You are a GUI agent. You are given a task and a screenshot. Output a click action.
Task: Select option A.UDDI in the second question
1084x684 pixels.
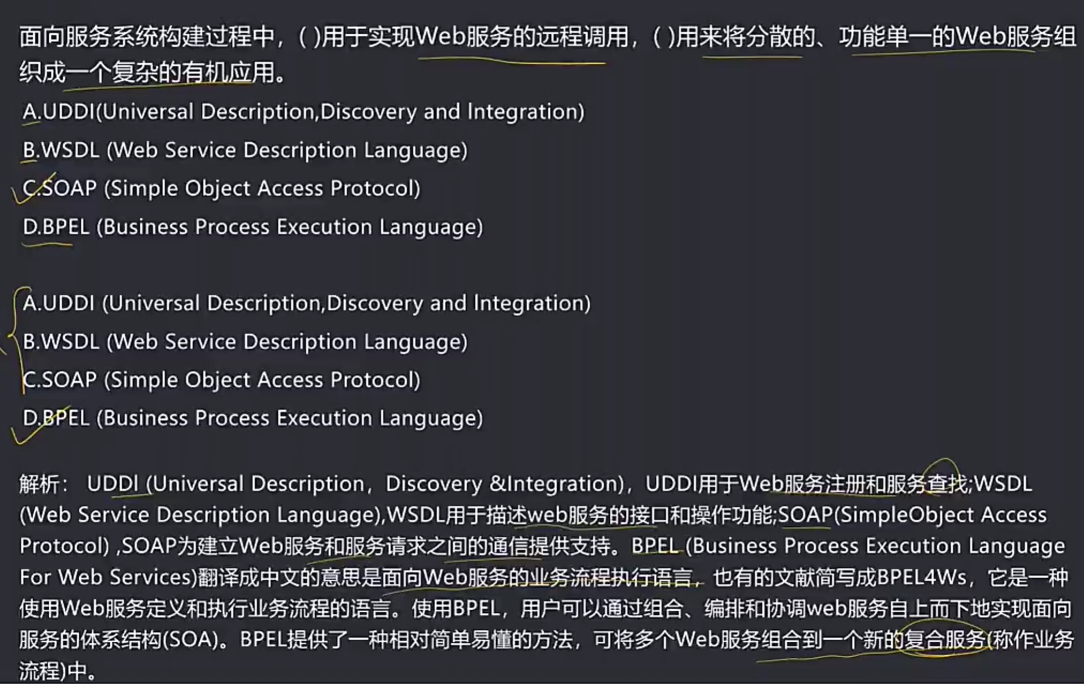click(x=305, y=303)
